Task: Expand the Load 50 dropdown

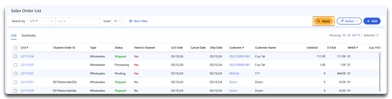Action: pyautogui.click(x=117, y=21)
